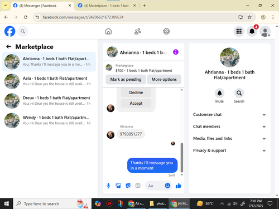Click Ahrianna's avatar beside phone number
This screenshot has height=209, width=279.
click(x=110, y=135)
